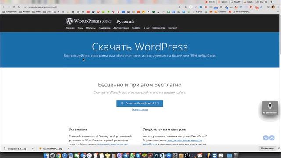Viewport: 281px width, 158px height.
Task: Open the Главная menu item
Action: click(x=70, y=28)
